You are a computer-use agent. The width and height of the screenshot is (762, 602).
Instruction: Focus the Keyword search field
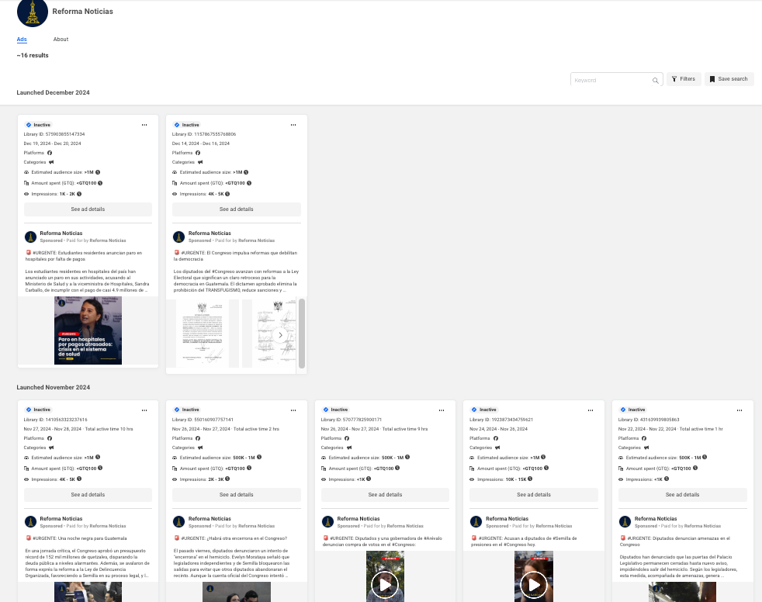[616, 80]
